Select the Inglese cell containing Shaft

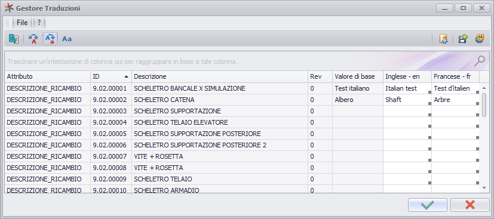click(407, 100)
